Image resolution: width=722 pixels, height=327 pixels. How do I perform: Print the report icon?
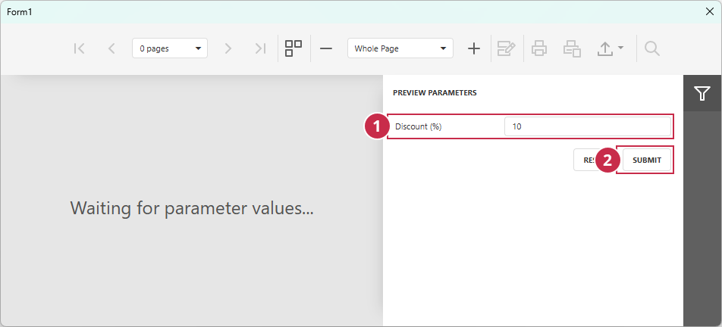(539, 48)
